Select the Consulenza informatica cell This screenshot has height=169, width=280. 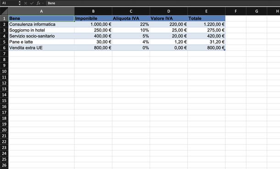coord(41,24)
